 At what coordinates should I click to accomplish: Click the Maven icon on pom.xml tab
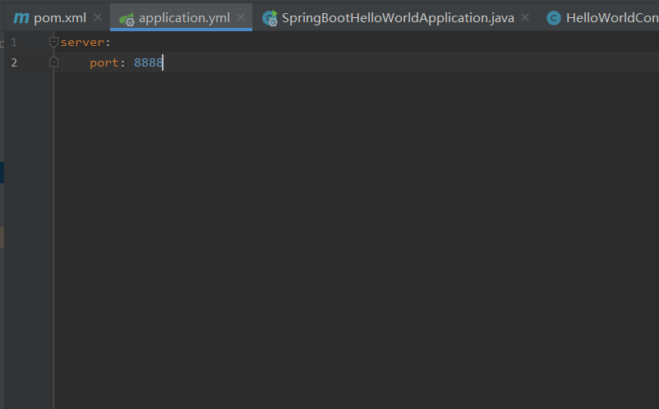pos(21,17)
